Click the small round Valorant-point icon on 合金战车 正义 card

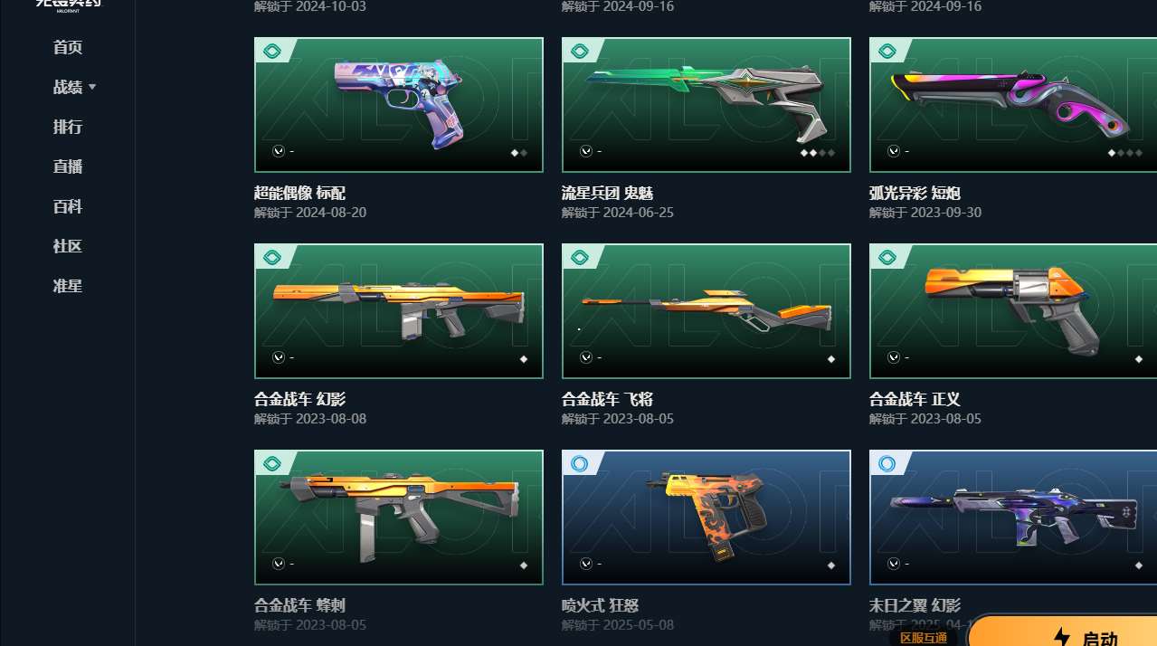pyautogui.click(x=894, y=357)
